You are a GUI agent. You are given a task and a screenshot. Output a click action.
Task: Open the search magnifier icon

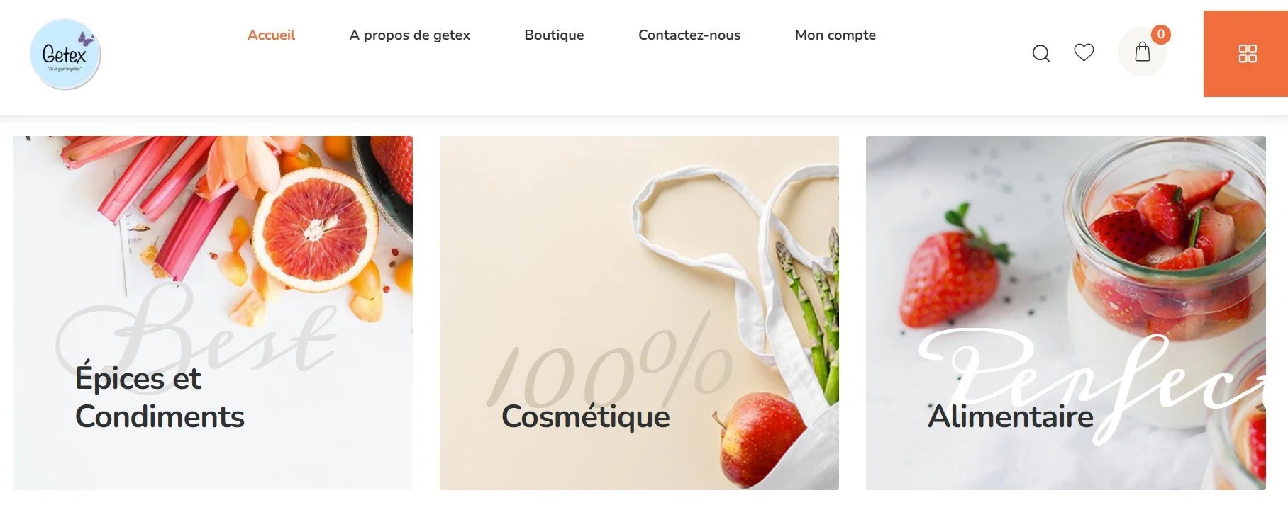(1040, 53)
